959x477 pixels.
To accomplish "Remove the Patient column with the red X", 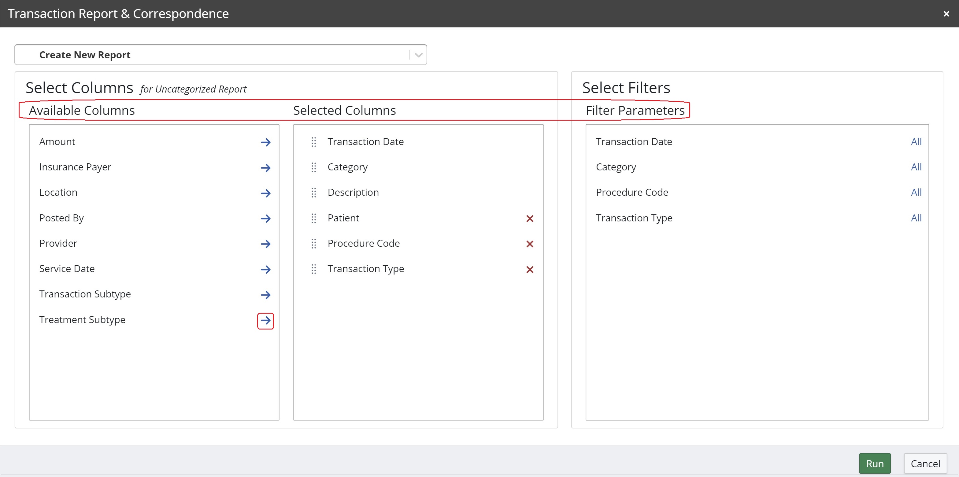I will point(530,219).
